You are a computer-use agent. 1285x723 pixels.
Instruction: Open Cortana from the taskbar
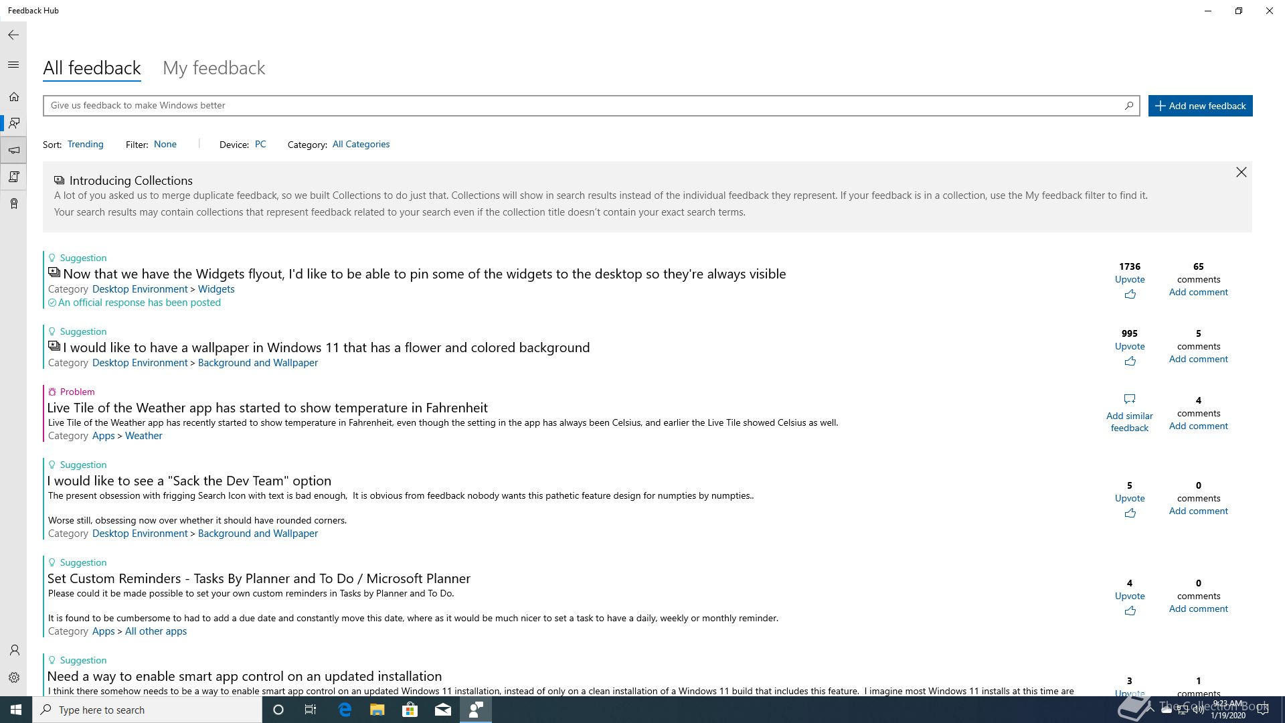point(278,710)
